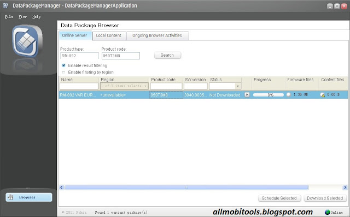Switch to the Local Content tab
Image resolution: width=350 pixels, height=217 pixels.
109,35
